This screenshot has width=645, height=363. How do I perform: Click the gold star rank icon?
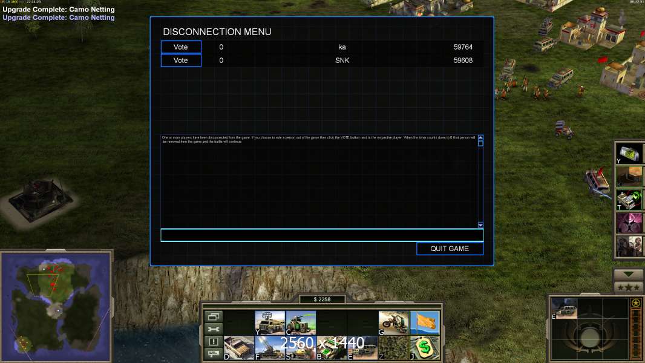coord(636,303)
